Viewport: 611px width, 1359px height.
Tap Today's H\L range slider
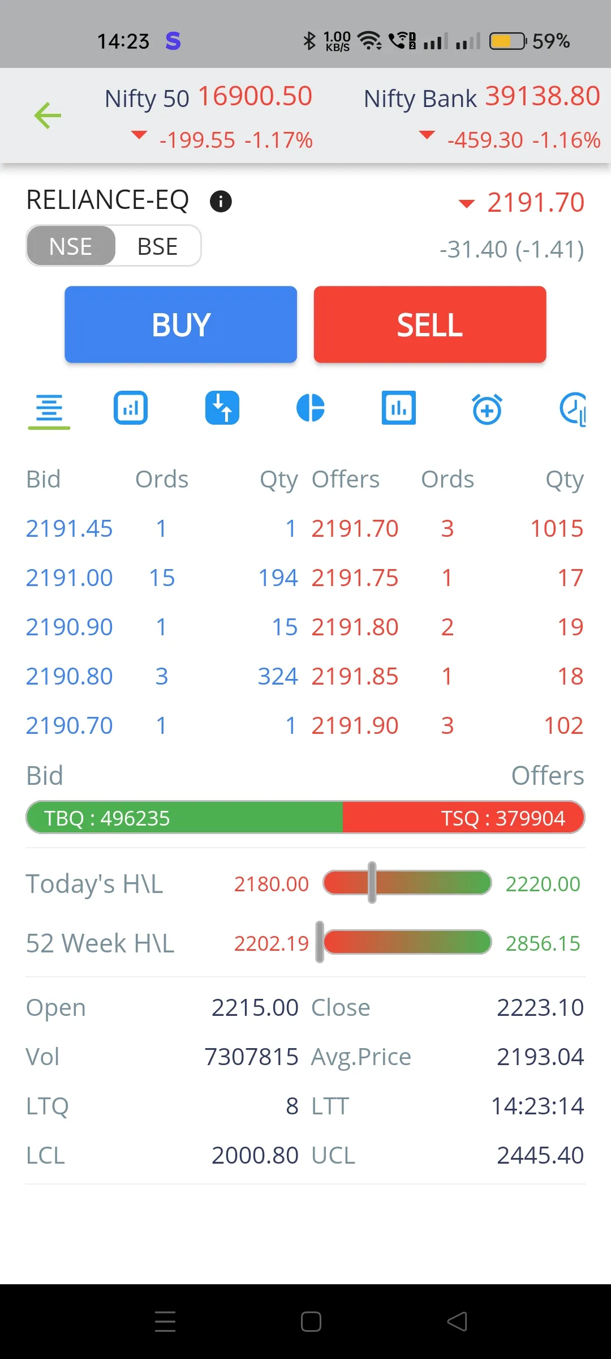tap(407, 883)
